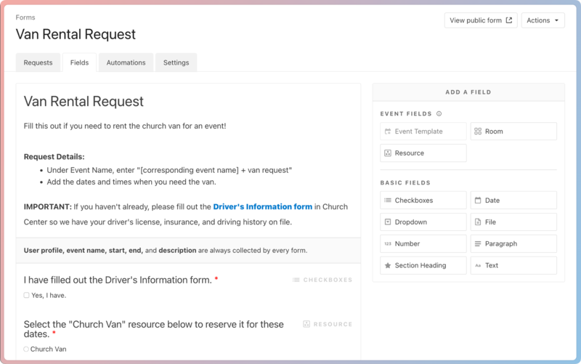Click the View public form button
This screenshot has height=364, width=581.
(481, 20)
